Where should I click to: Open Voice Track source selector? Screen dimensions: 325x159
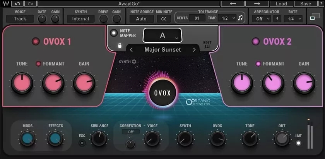pos(20,18)
